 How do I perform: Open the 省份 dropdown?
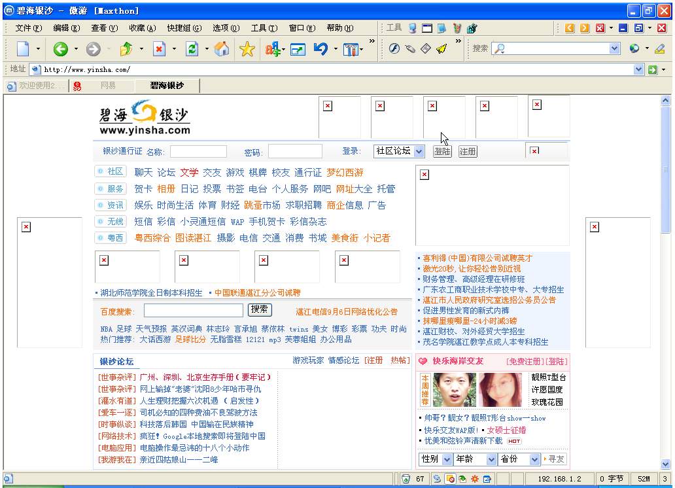click(534, 460)
